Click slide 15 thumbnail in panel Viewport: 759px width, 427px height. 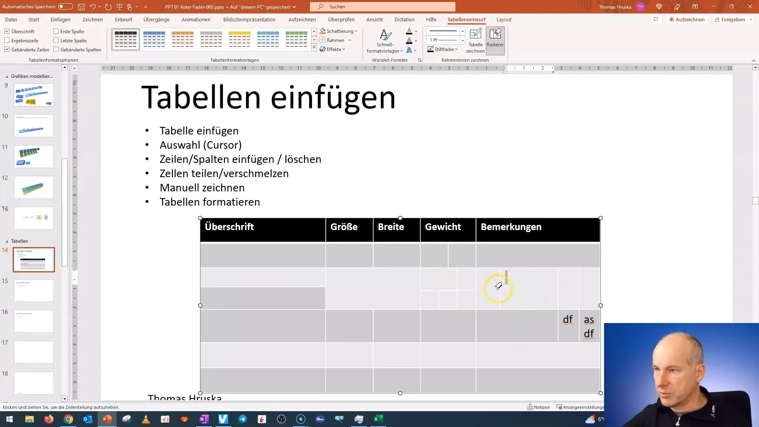(34, 290)
